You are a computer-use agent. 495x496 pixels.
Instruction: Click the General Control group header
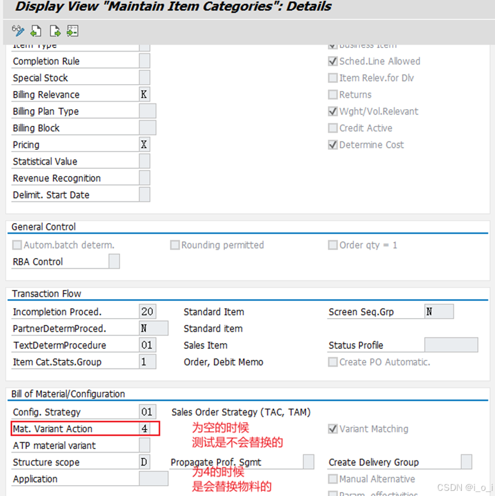click(x=43, y=227)
